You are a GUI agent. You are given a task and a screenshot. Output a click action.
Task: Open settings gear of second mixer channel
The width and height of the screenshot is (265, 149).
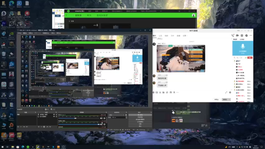[x=104, y=124]
